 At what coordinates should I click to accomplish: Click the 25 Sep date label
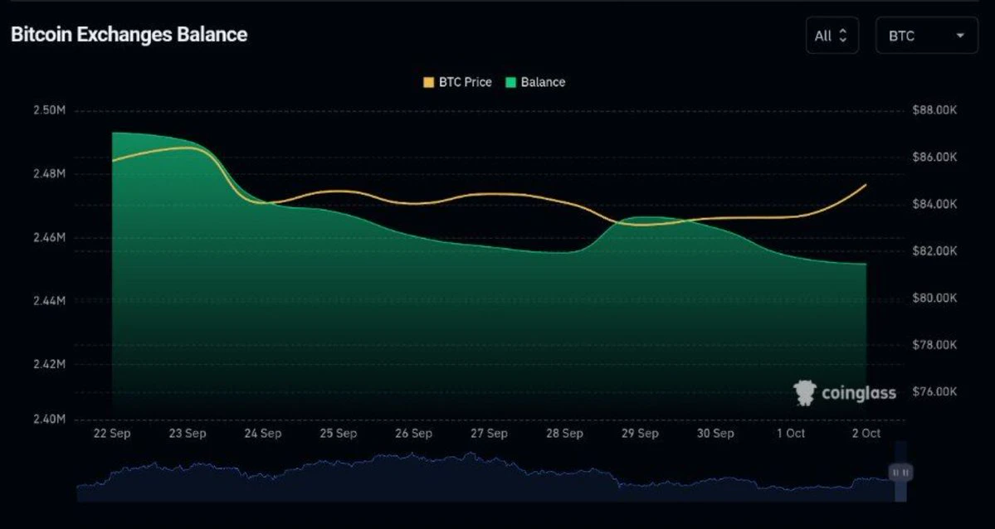339,433
